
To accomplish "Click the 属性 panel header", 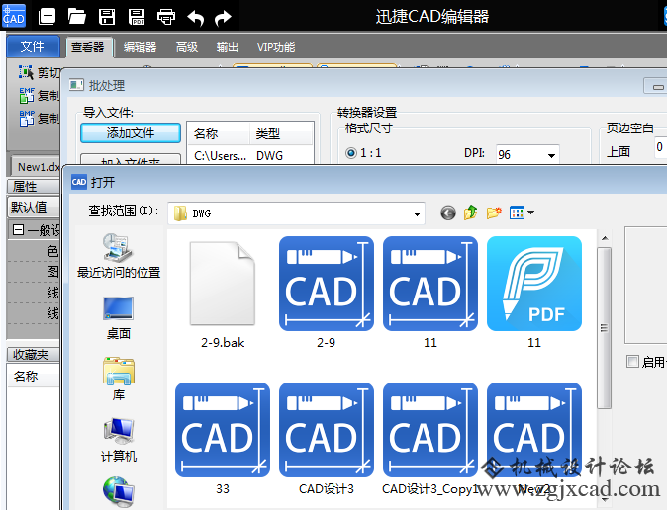I will tap(34, 186).
